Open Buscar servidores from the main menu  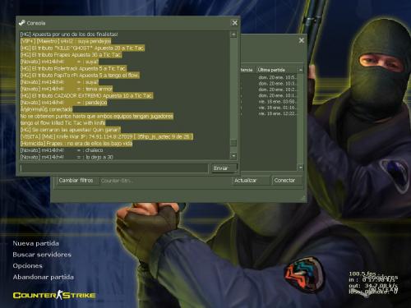coord(42,255)
